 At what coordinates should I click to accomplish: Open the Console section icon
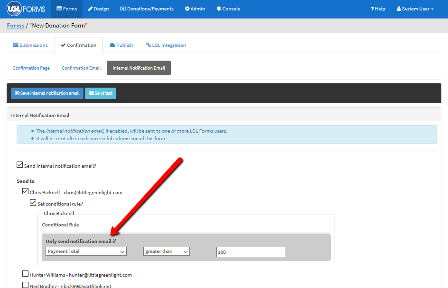tap(218, 9)
